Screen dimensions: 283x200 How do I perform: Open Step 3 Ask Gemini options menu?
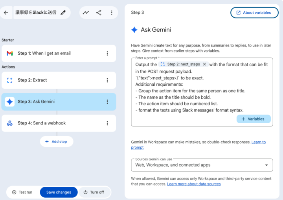(x=107, y=102)
